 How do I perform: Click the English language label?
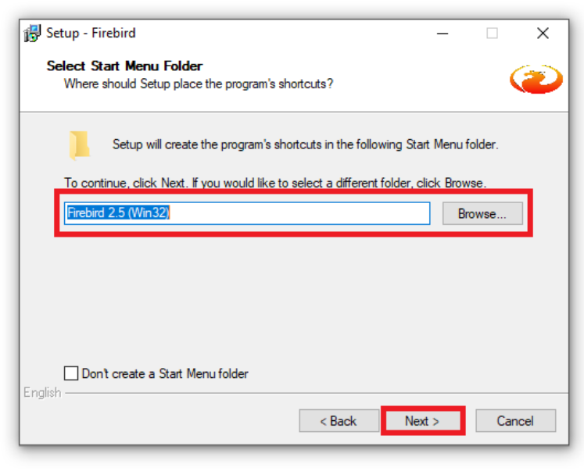pyautogui.click(x=42, y=392)
